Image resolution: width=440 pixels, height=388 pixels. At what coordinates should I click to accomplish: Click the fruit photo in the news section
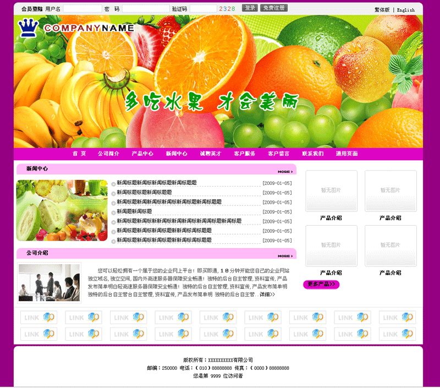point(62,210)
